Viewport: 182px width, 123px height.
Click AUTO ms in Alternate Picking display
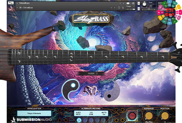(104, 114)
